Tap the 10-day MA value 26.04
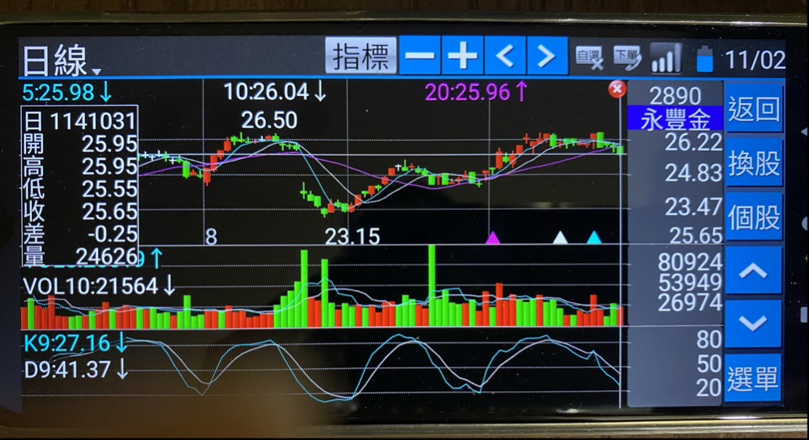This screenshot has height=440, width=809. coord(275,92)
